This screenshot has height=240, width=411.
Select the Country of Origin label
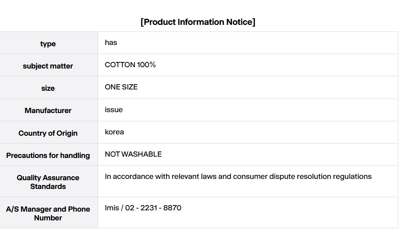point(48,133)
